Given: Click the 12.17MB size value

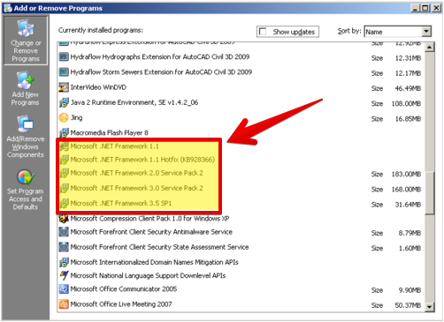Looking at the screenshot, I should pyautogui.click(x=408, y=73).
